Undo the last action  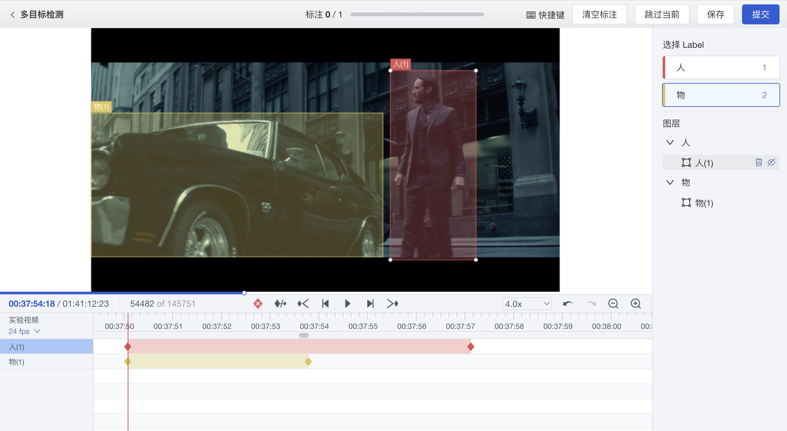(568, 304)
